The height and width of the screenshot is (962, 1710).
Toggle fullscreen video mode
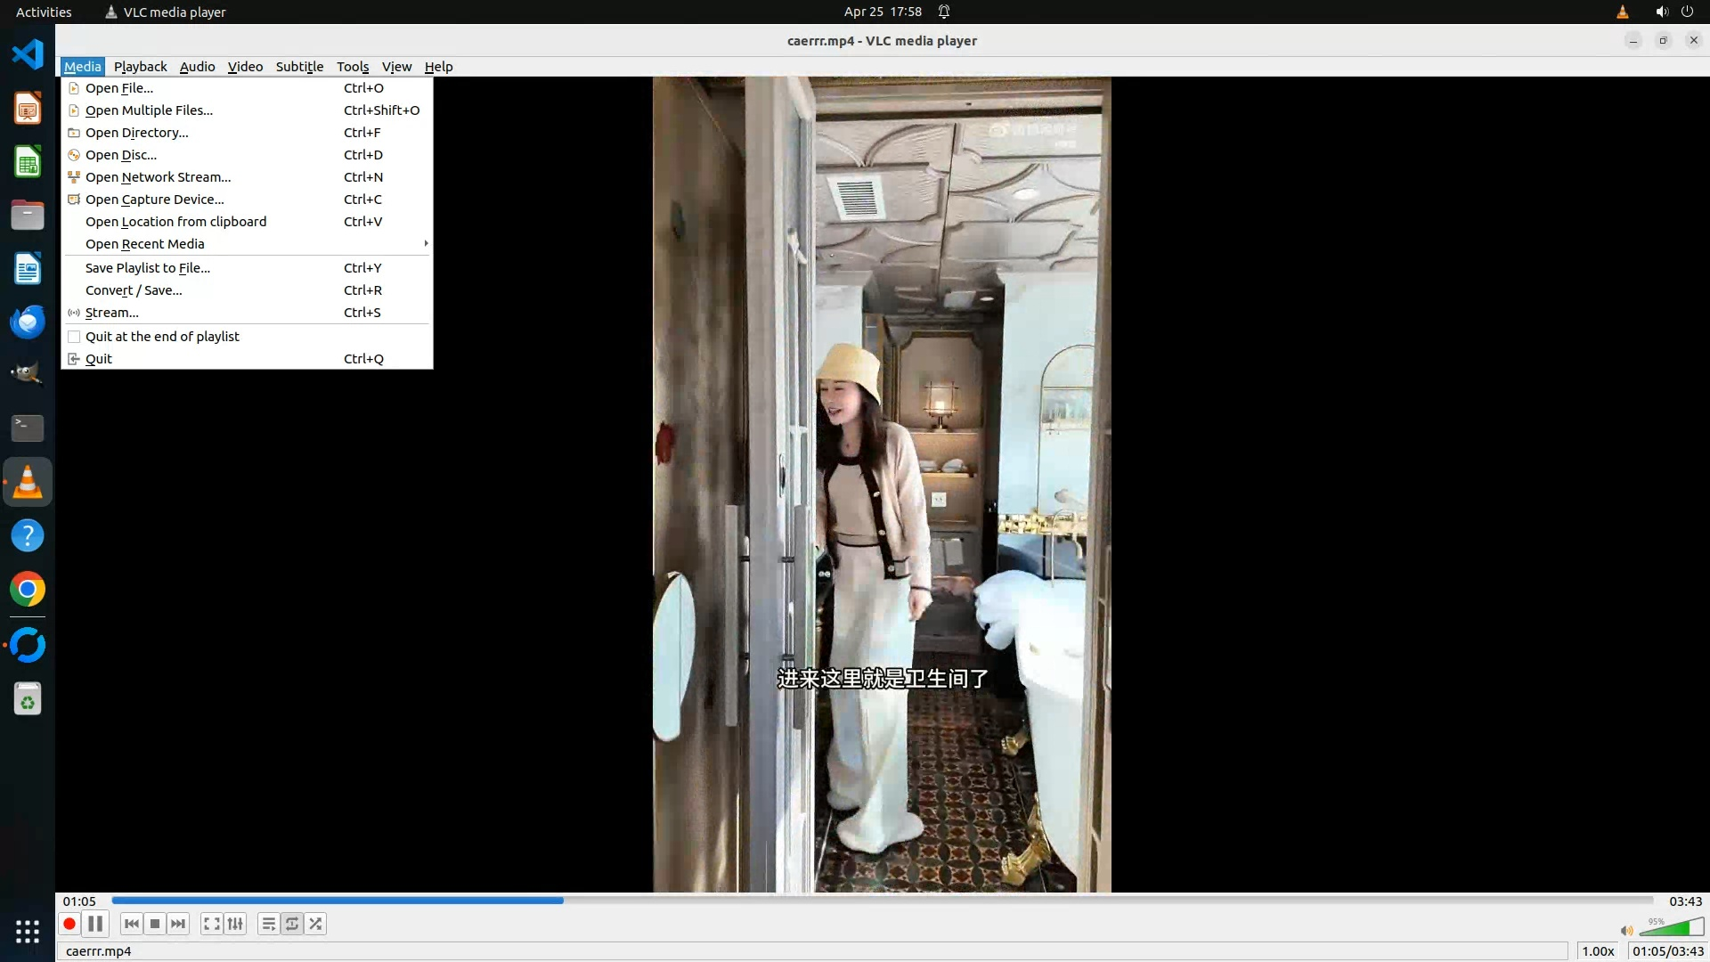[x=211, y=925]
